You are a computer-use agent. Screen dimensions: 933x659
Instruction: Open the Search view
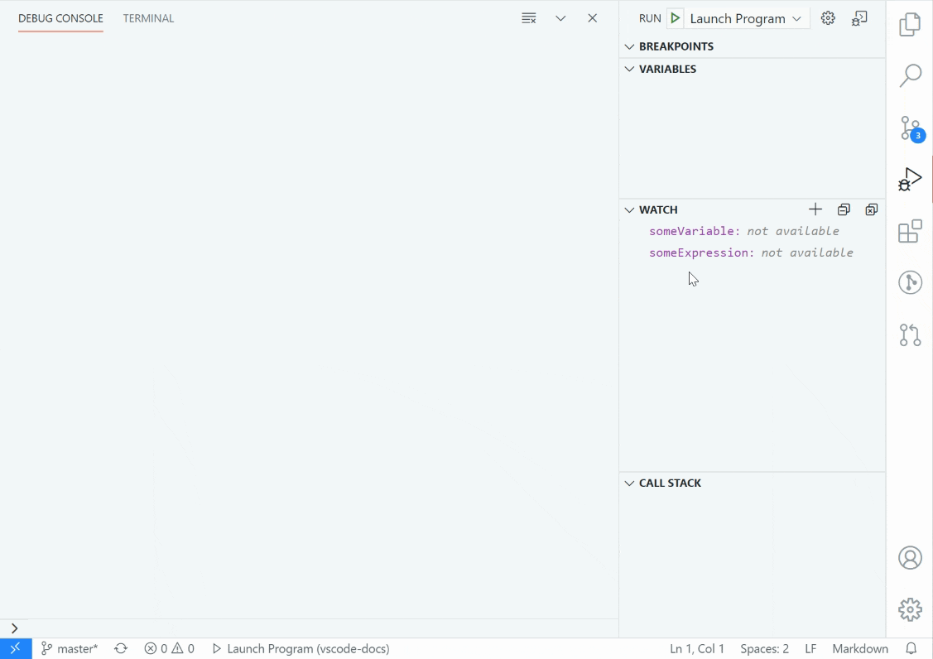[x=910, y=75]
